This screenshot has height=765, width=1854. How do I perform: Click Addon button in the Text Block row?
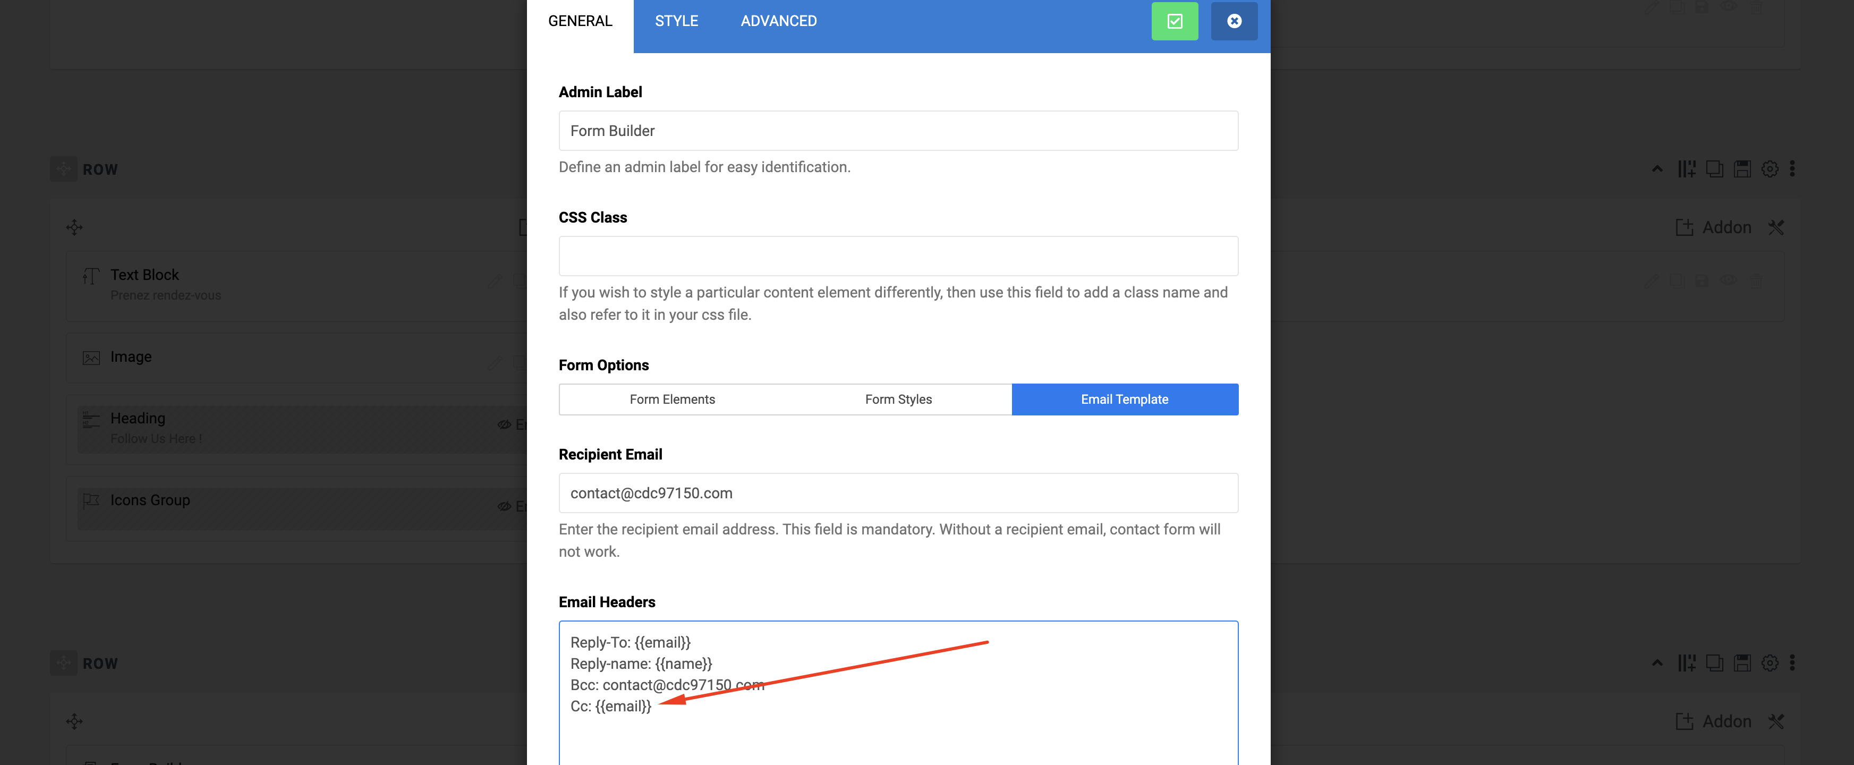(x=1714, y=228)
